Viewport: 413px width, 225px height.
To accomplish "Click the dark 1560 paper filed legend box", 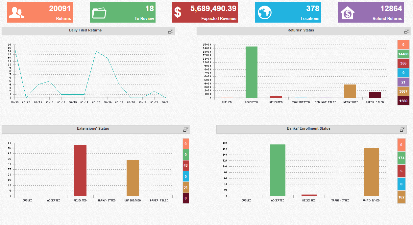I will tap(403, 101).
